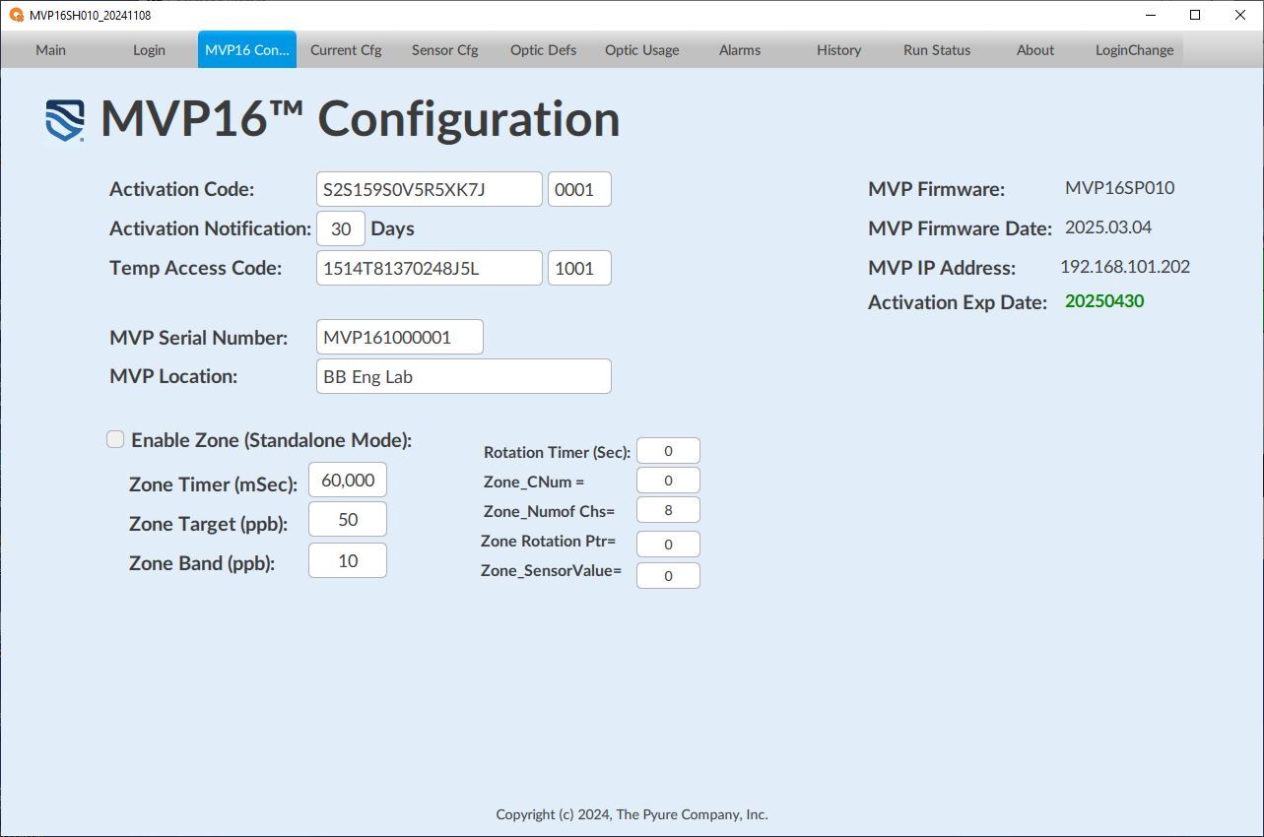View the History tab

[838, 50]
